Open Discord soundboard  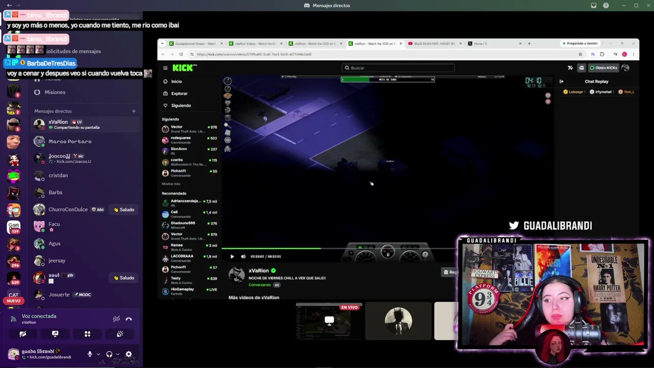(120, 334)
